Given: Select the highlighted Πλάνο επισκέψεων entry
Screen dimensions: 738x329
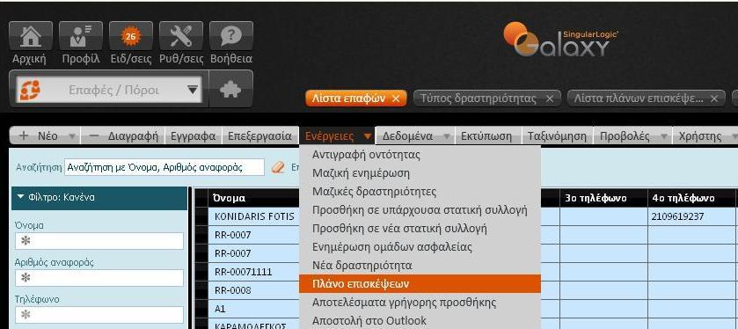Looking at the screenshot, I should click(420, 284).
